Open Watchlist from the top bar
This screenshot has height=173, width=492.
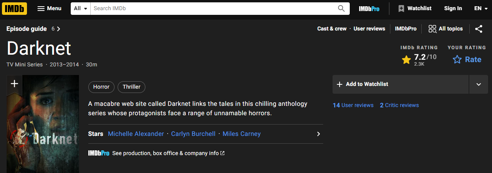tap(415, 8)
